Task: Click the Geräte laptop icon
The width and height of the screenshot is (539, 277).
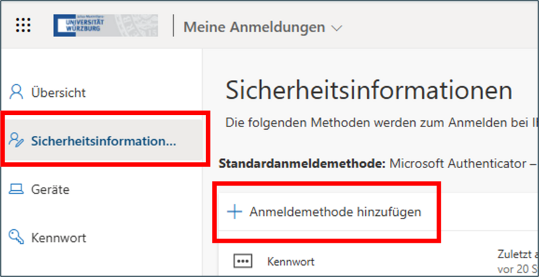Action: pyautogui.click(x=16, y=190)
